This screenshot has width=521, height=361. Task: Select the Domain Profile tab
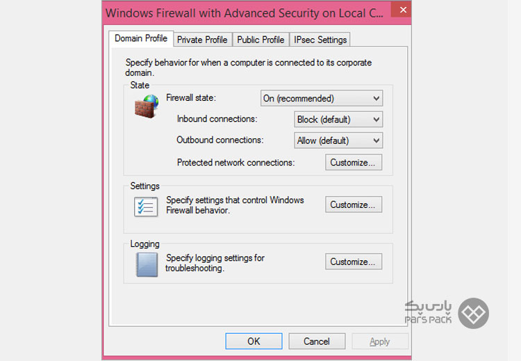click(x=141, y=38)
